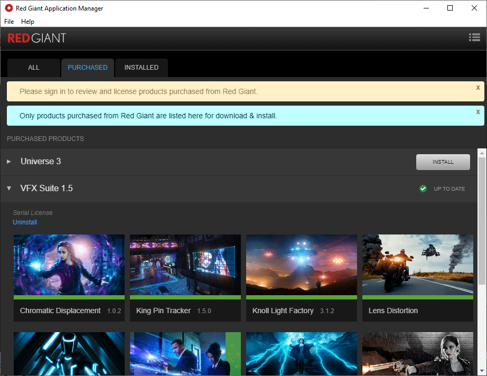Open the Knoll Light Factory thumbnail
Screen dimensions: 487x376
(301, 265)
